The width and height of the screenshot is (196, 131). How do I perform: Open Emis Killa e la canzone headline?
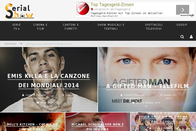tap(49, 81)
